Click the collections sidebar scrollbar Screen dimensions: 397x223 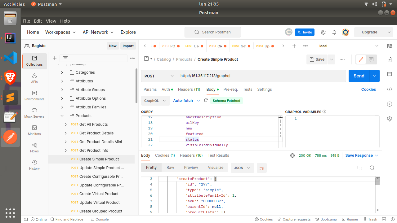tap(136, 86)
